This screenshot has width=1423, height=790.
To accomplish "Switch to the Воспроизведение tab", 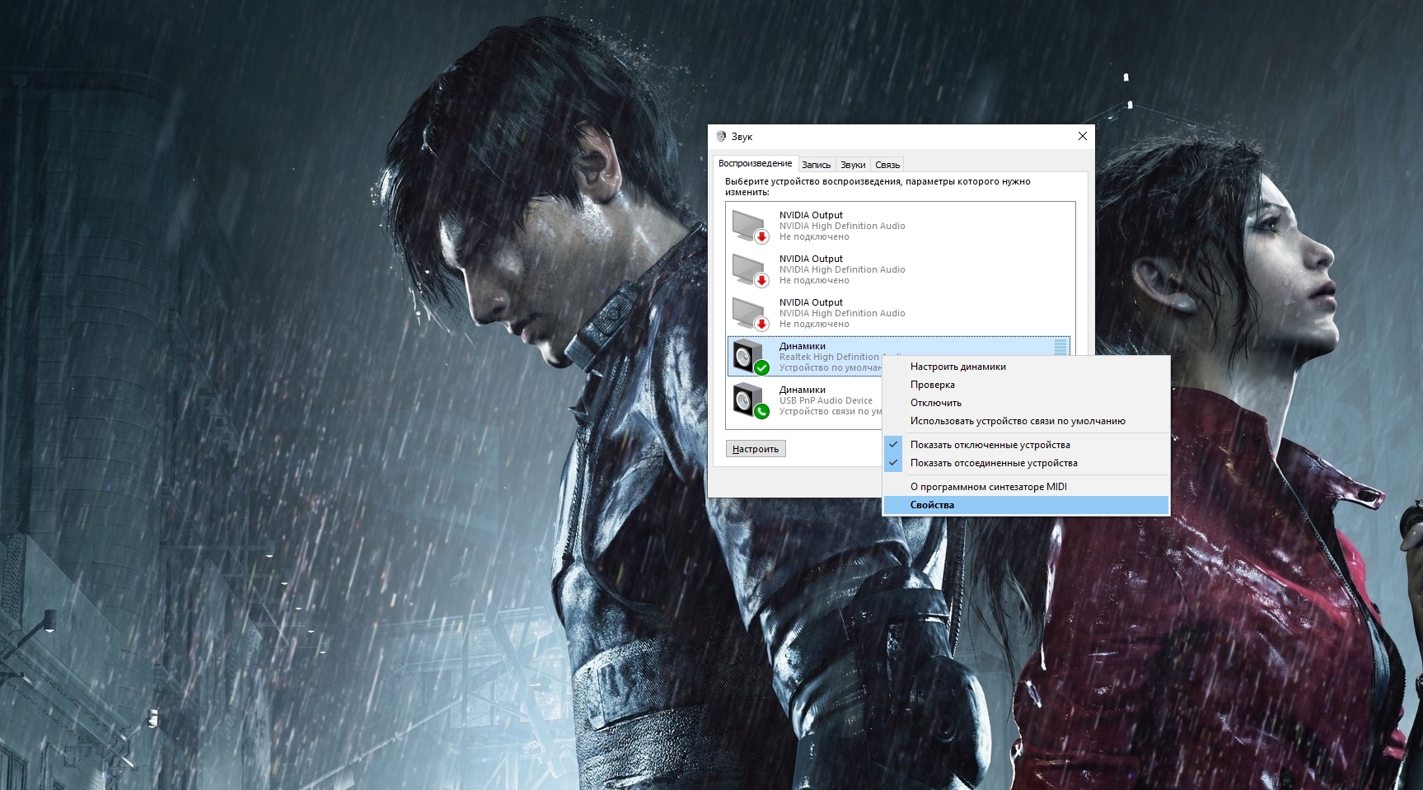I will (x=755, y=164).
